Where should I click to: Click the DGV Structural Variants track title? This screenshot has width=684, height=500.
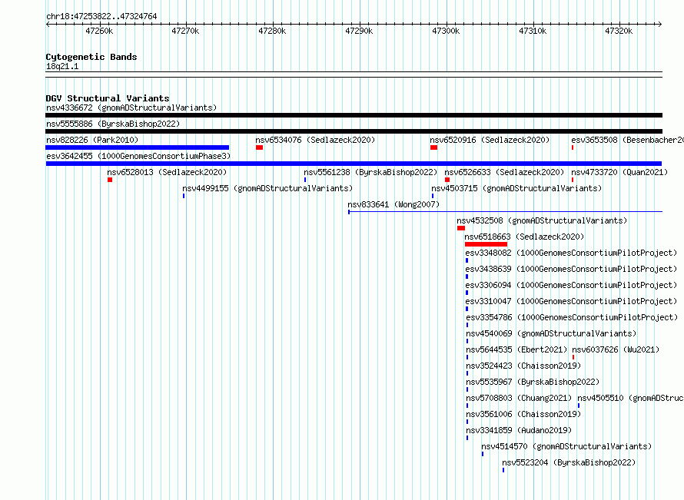tap(108, 98)
